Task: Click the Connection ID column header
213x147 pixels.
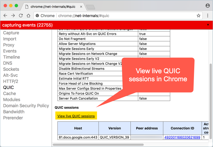Action: tap(182, 128)
